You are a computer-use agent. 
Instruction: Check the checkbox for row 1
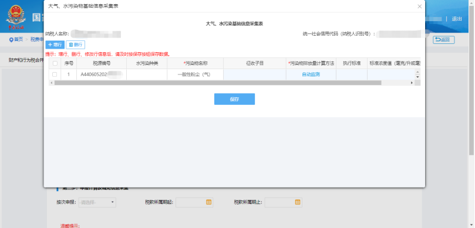click(55, 74)
